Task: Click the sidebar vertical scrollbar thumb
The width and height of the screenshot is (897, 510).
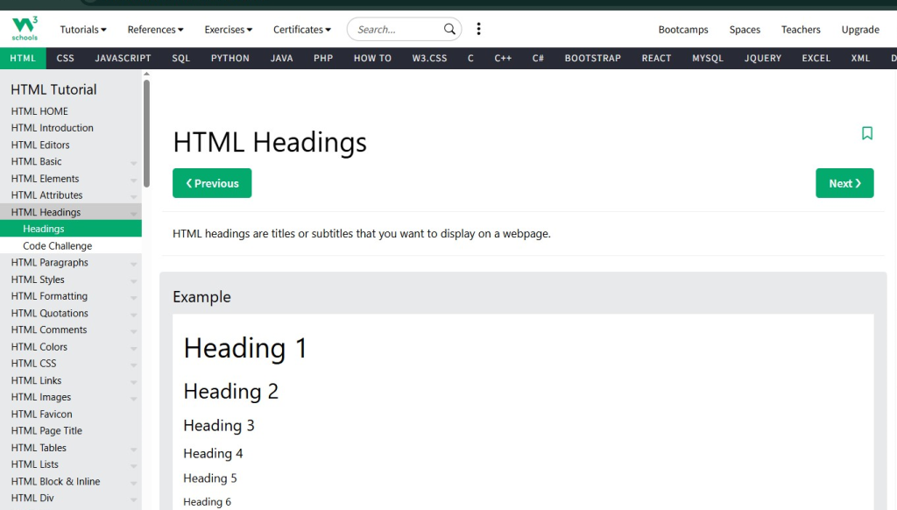Action: (x=146, y=131)
